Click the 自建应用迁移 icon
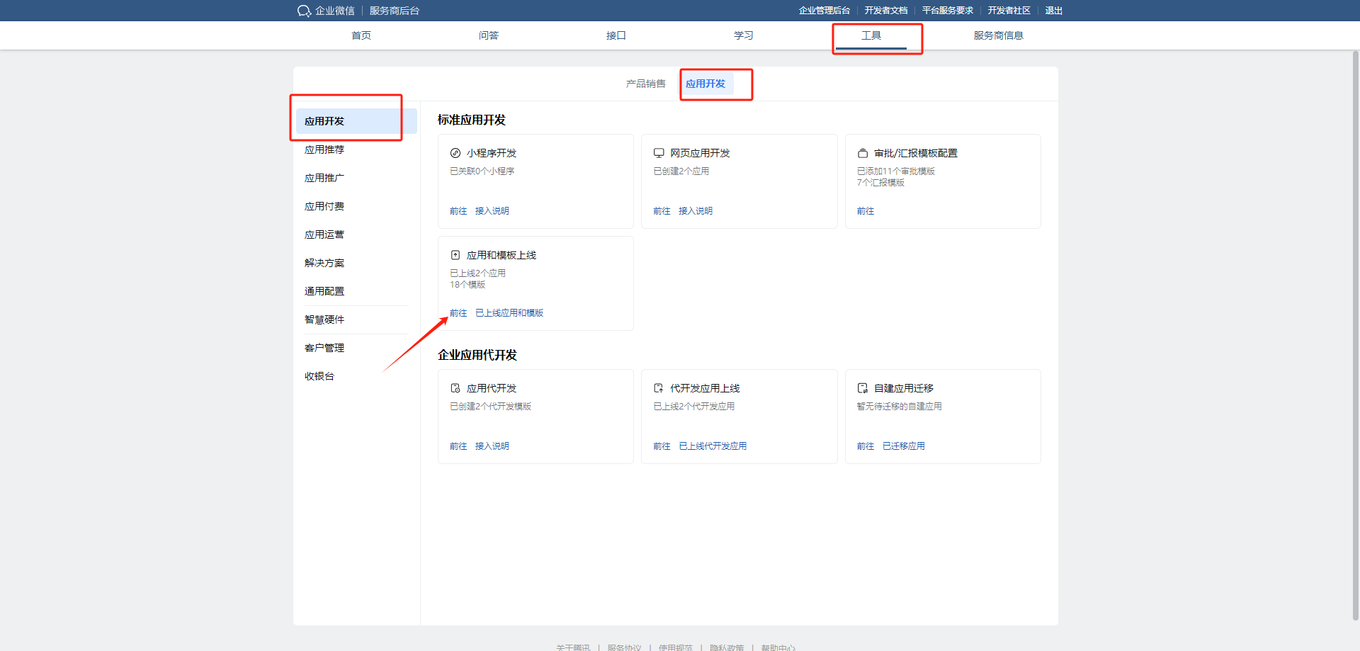 863,388
